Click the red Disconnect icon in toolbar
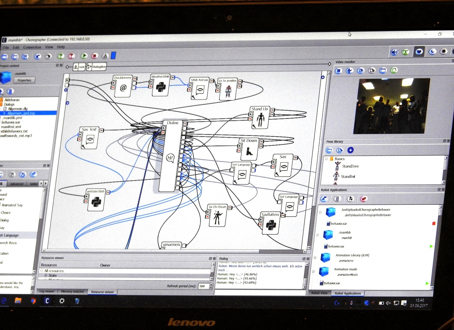454x330 pixels. pos(71,56)
